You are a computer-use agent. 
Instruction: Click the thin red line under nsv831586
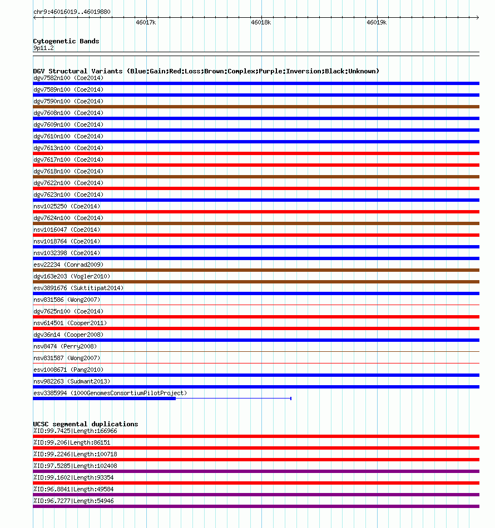pos(256,305)
